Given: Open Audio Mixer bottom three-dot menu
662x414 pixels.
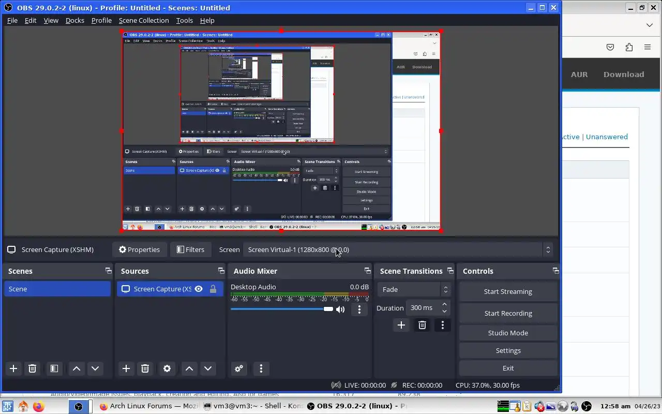Looking at the screenshot, I should coord(261,368).
